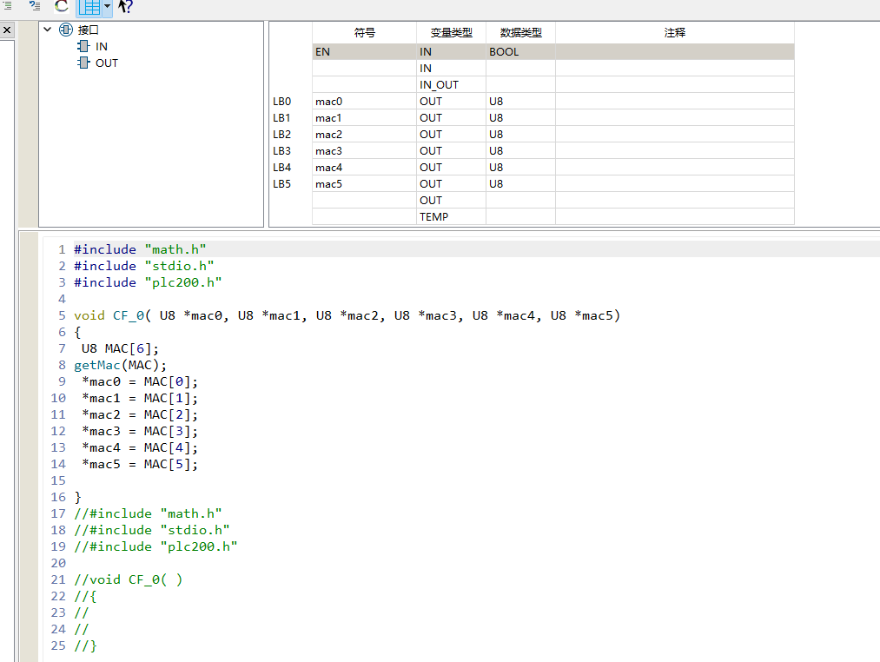Click the LB3 address label
The width and height of the screenshot is (880, 662).
point(281,150)
